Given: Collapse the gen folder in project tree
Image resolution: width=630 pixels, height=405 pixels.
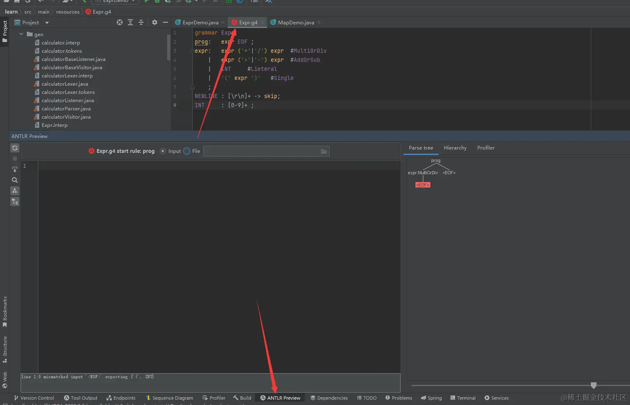Looking at the screenshot, I should click(21, 34).
